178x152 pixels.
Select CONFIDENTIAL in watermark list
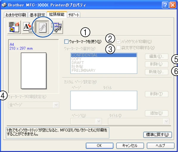tap(104, 55)
